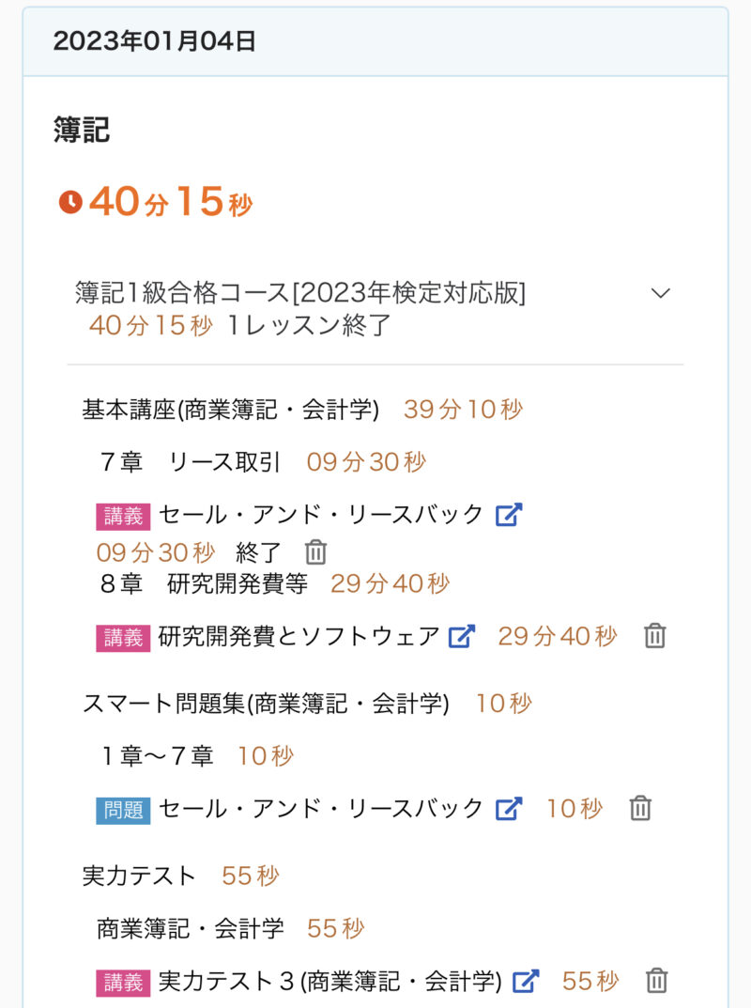Select the 実力テスト section heading
Image resolution: width=751 pixels, height=1008 pixels.
click(x=139, y=876)
